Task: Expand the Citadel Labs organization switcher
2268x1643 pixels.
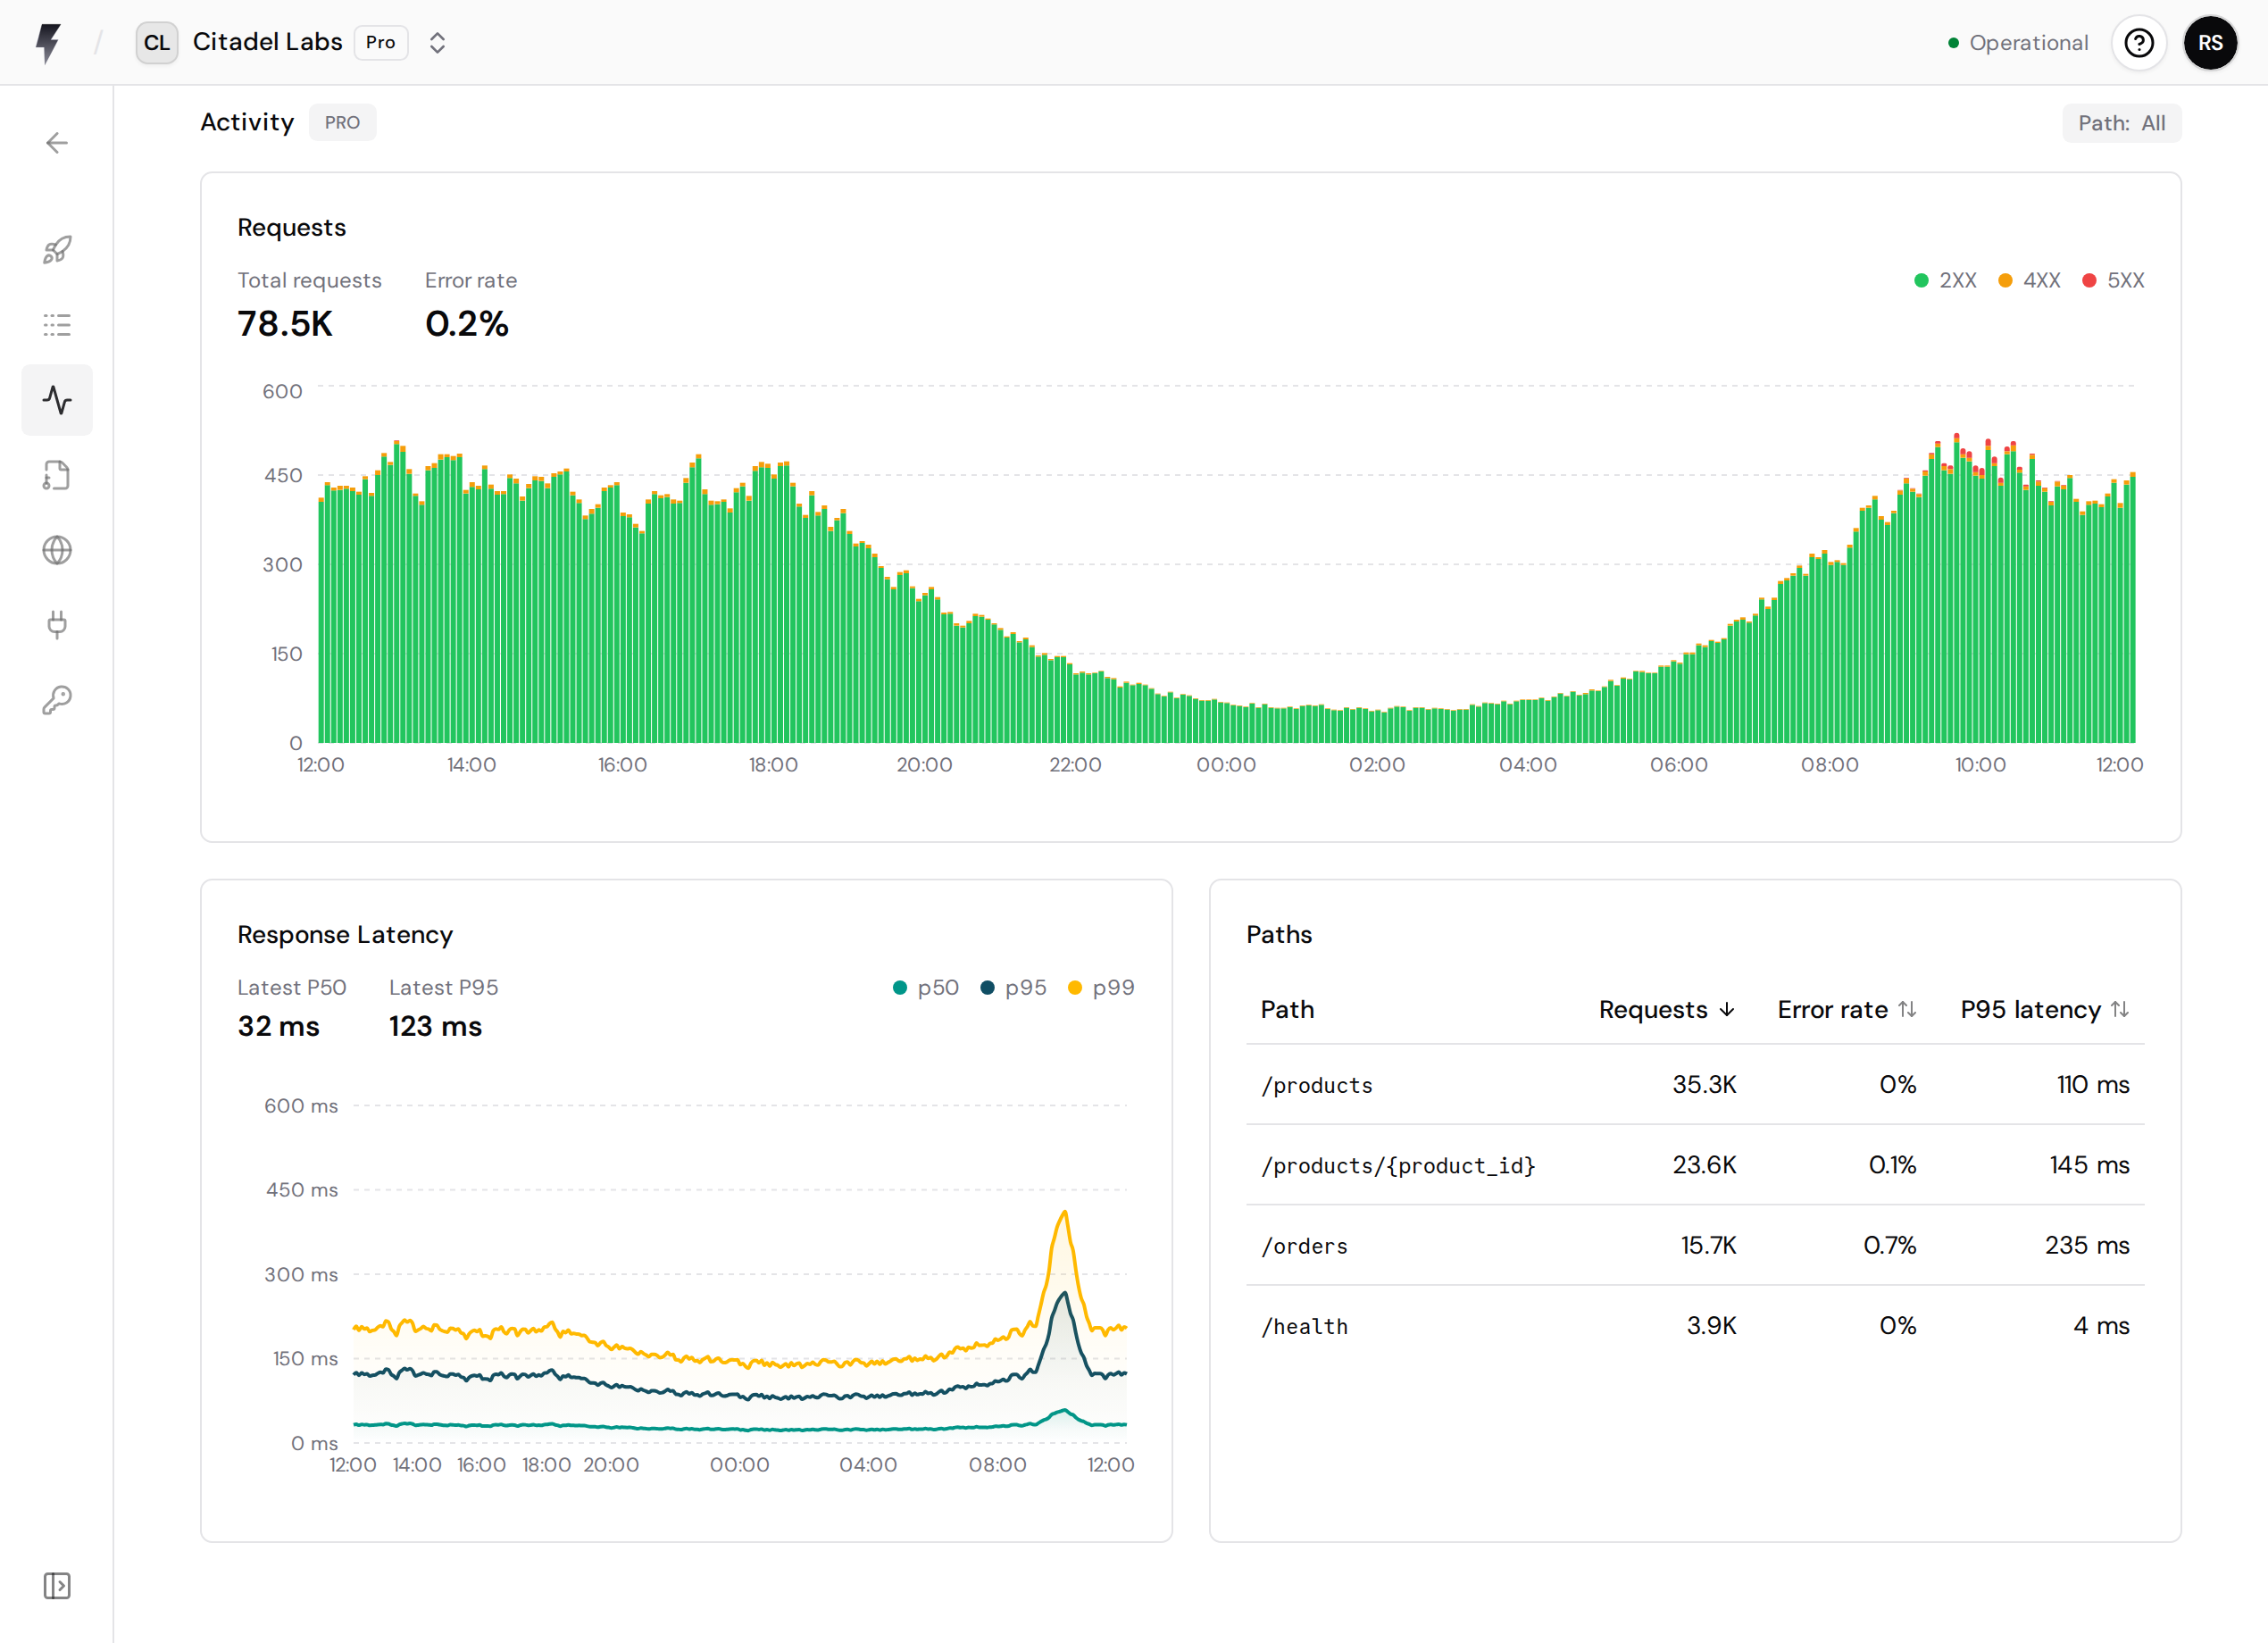Action: pyautogui.click(x=437, y=43)
